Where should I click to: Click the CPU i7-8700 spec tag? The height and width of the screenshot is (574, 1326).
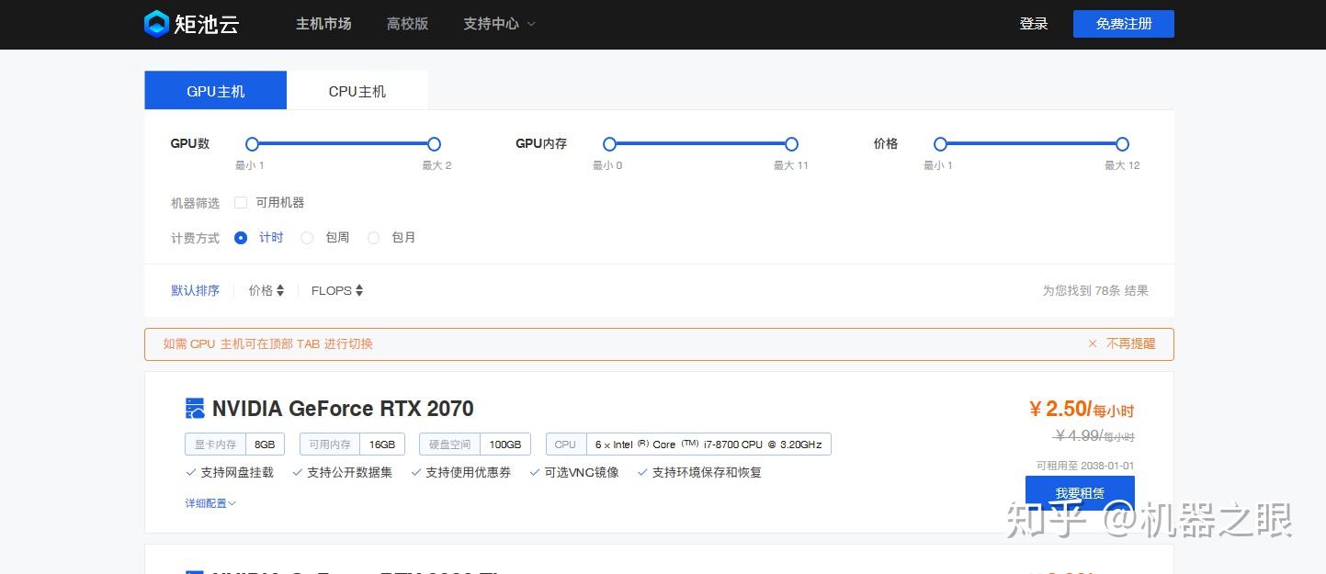[x=688, y=445]
